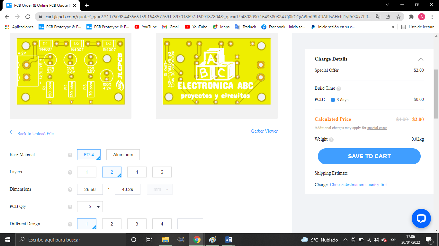The width and height of the screenshot is (439, 246).
Task: Reload the page with the refresh icon
Action: click(28, 17)
